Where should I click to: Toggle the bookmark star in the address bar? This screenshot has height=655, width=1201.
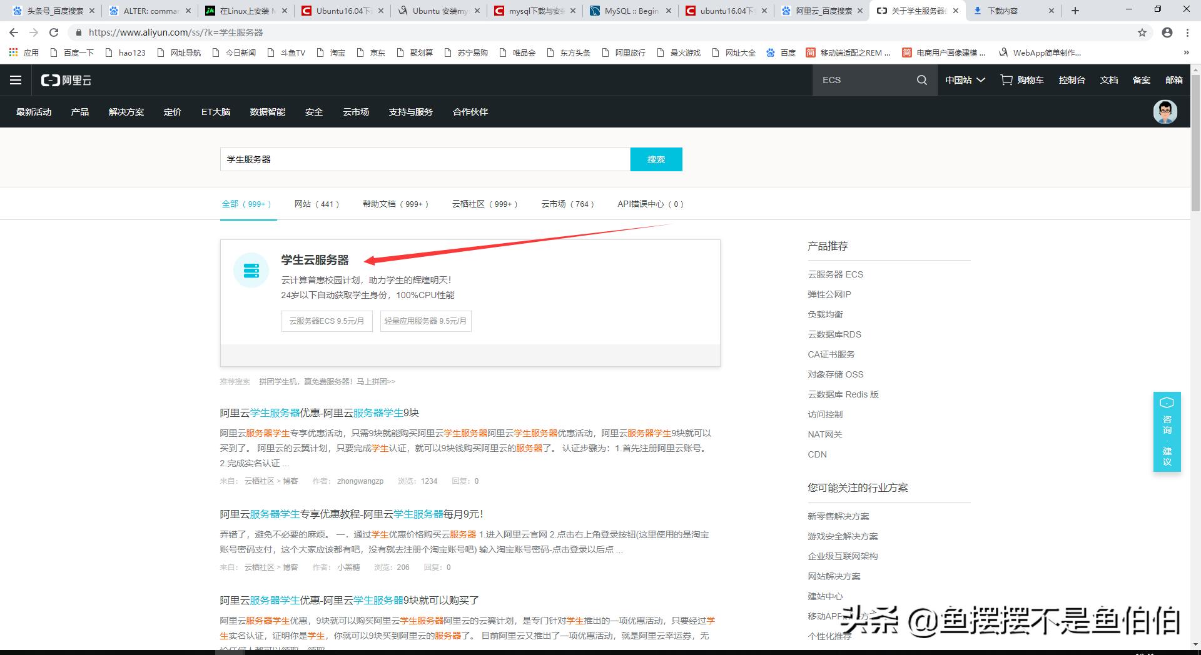click(1143, 32)
